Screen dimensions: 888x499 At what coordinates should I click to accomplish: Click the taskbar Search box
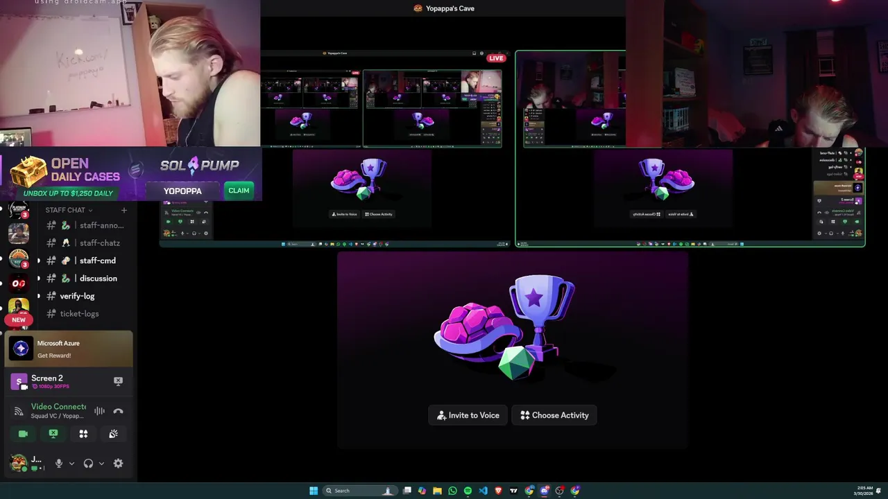click(359, 491)
